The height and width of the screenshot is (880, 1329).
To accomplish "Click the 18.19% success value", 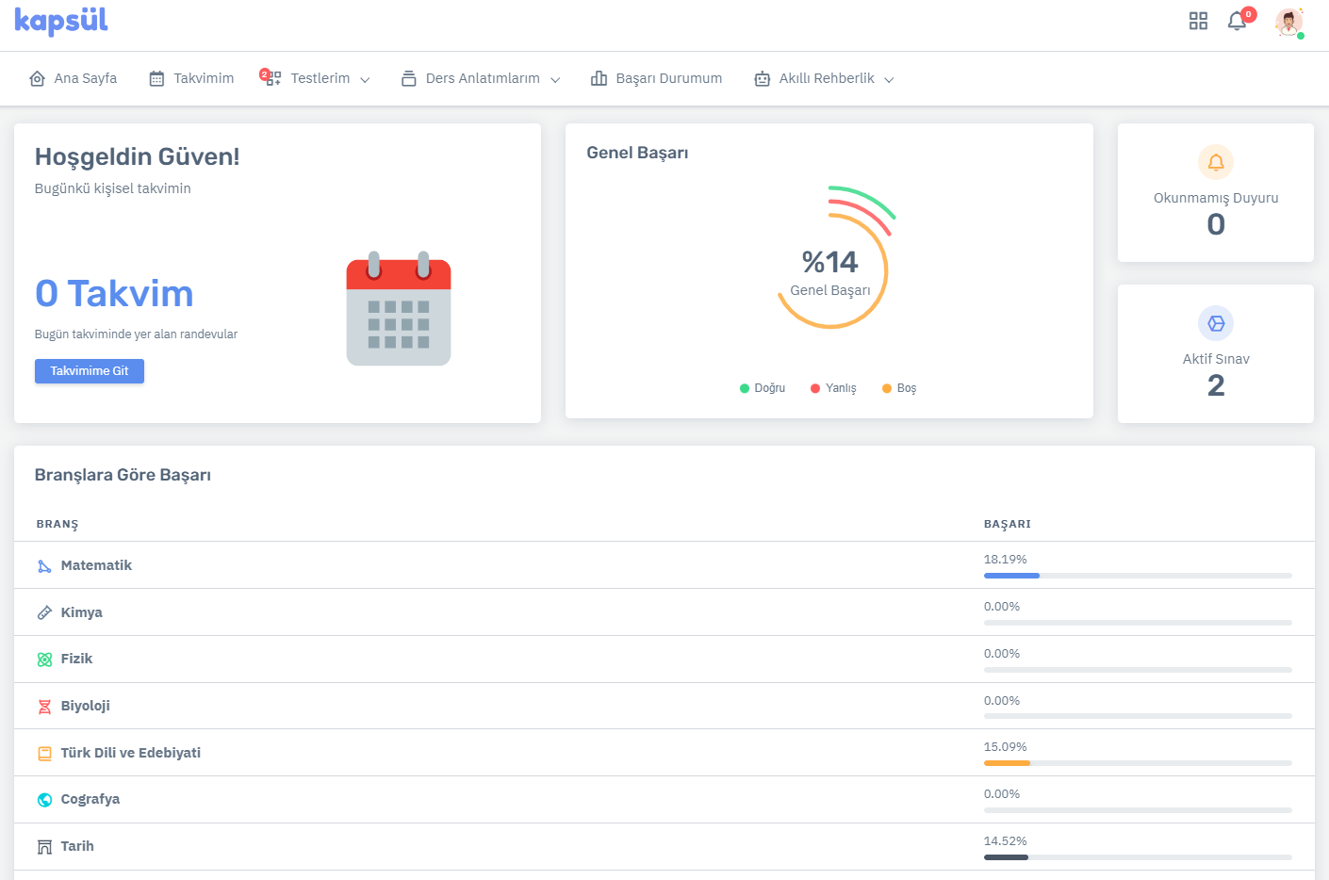I will click(1006, 560).
